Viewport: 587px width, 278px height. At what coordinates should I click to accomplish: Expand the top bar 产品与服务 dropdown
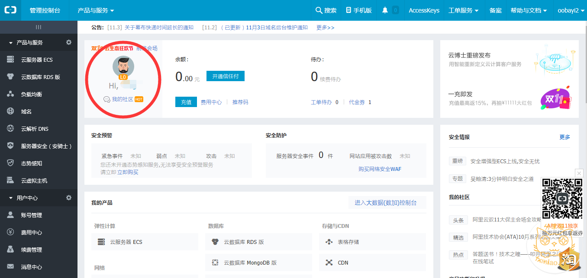(x=96, y=10)
